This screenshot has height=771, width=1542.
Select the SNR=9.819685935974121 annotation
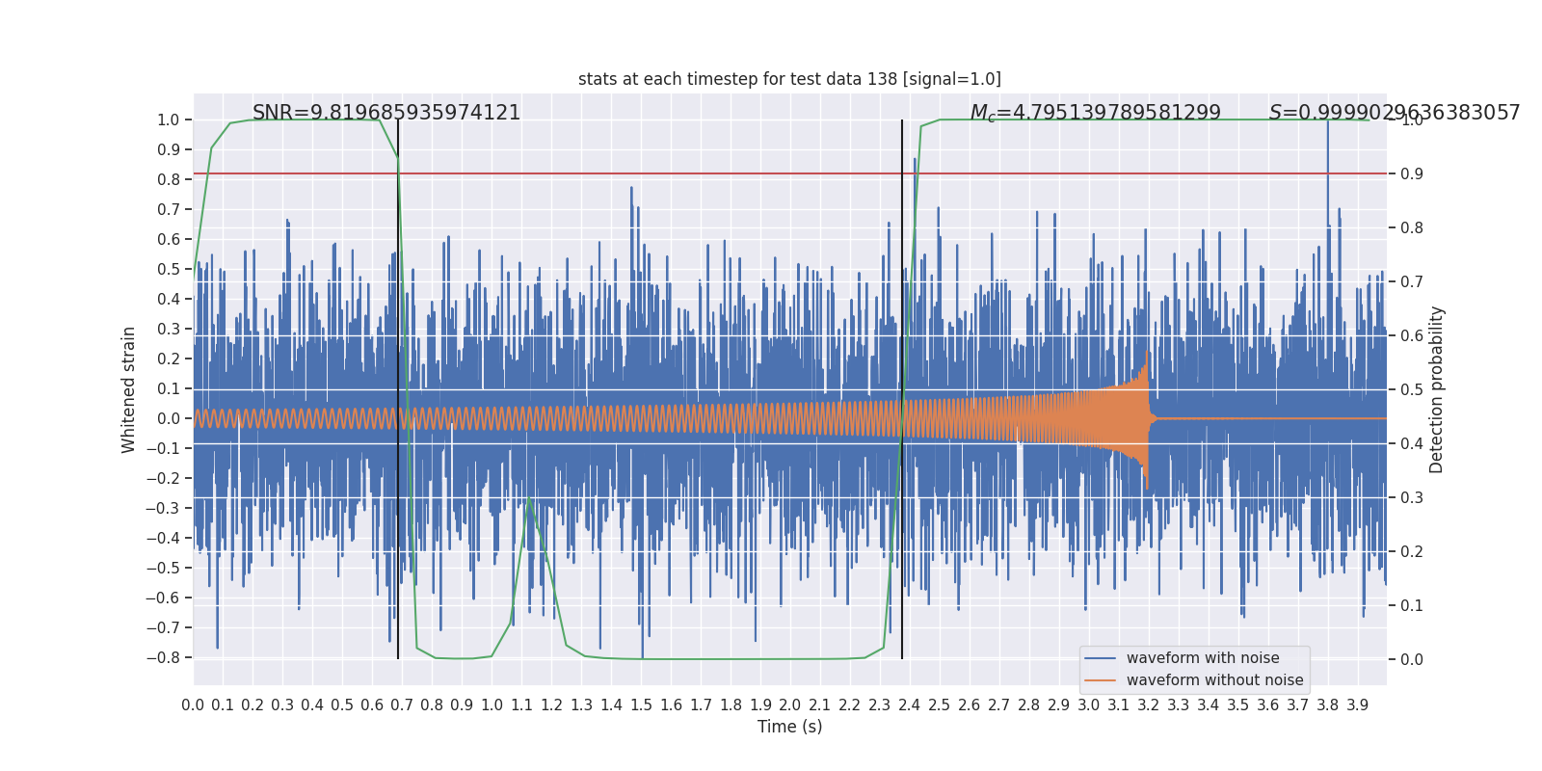tap(386, 113)
